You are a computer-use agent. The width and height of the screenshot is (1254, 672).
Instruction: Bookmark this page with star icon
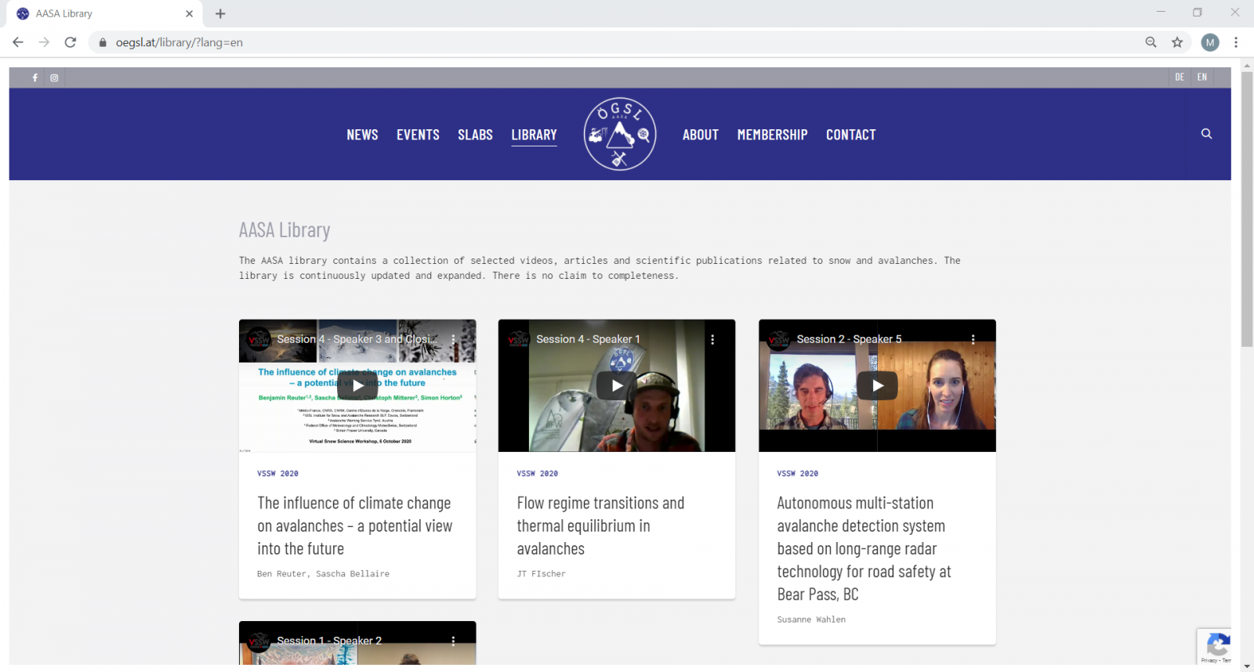tap(1177, 42)
